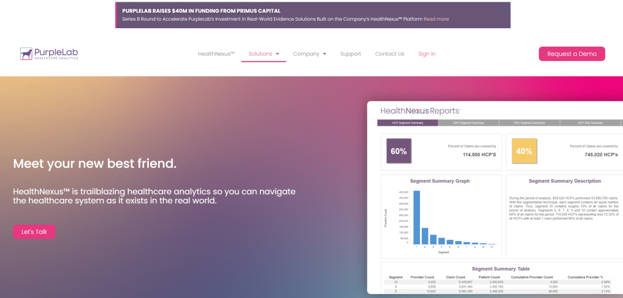Select the HCP Segment Summary tab
Image resolution: width=623 pixels, height=298 pixels.
pyautogui.click(x=408, y=123)
